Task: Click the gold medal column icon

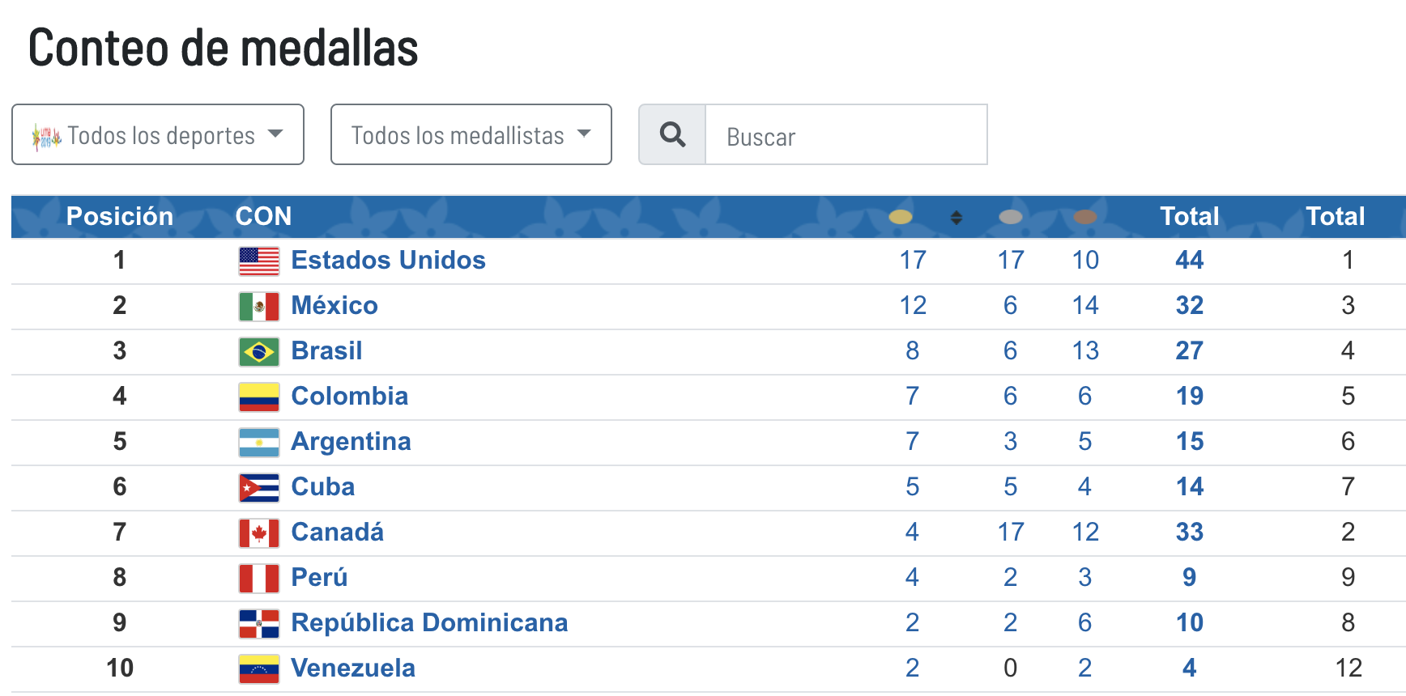Action: click(901, 217)
